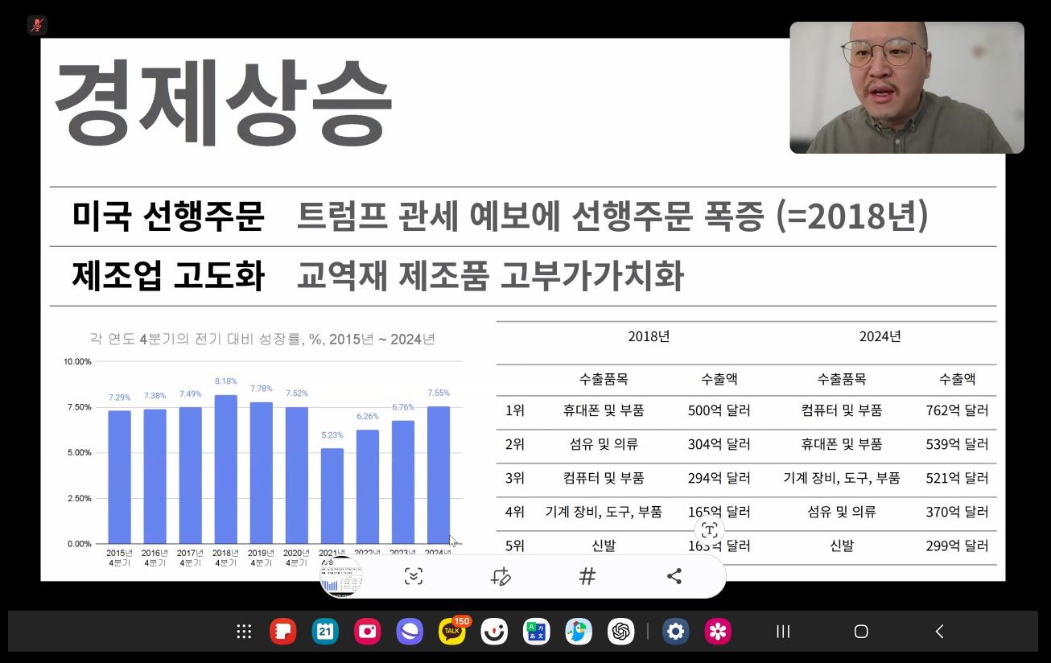Viewport: 1051px width, 663px height.
Task: Open the Settings gear app
Action: tap(675, 632)
